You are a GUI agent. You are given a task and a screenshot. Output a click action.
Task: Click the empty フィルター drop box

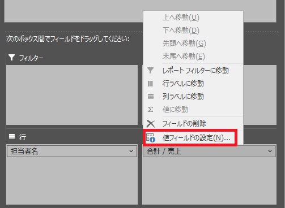coord(72,95)
